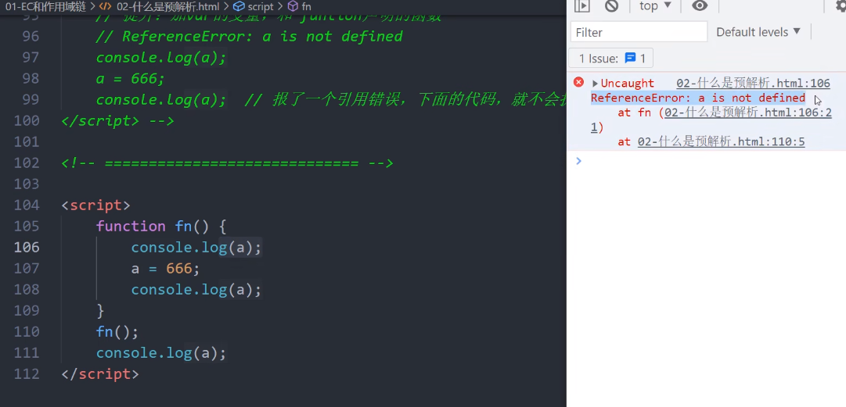
Task: Expand the Uncaught error disclosure triangle
Action: click(x=595, y=84)
